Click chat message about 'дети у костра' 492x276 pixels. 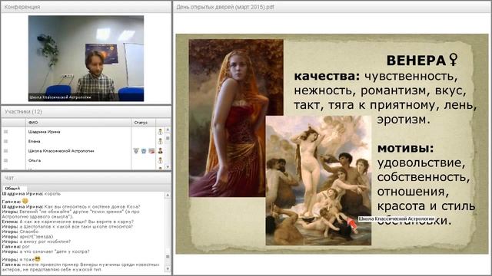tap(46, 251)
